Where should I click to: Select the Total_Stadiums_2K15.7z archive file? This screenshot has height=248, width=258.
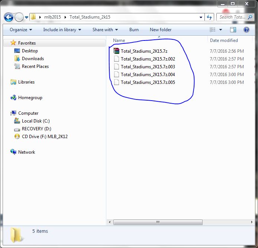(x=144, y=51)
